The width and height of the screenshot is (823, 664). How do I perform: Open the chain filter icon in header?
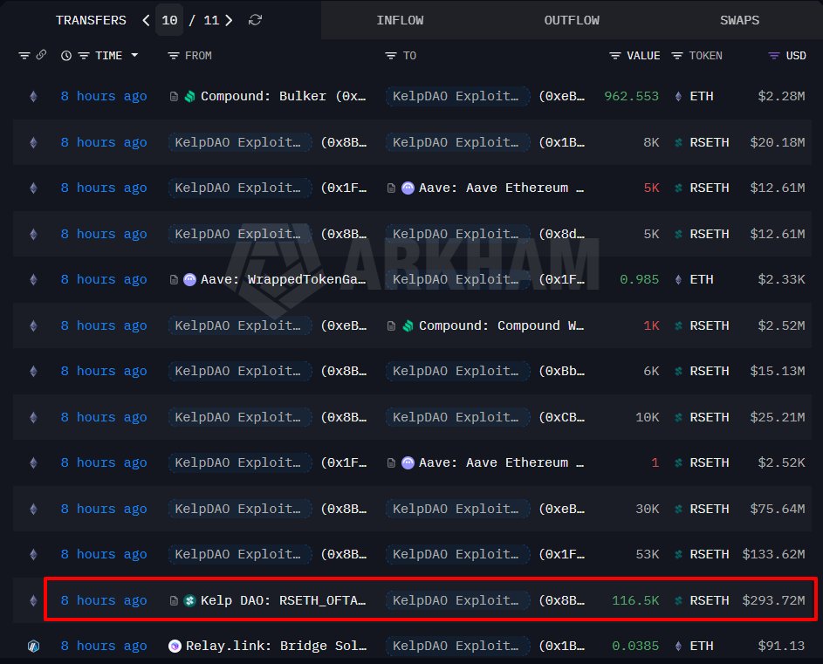24,56
